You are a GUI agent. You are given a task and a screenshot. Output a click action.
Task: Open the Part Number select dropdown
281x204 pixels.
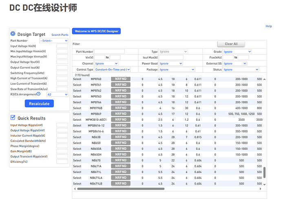54,41
